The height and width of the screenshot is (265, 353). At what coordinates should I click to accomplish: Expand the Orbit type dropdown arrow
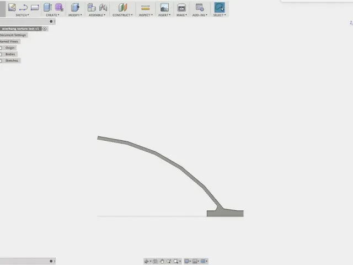tap(151, 261)
